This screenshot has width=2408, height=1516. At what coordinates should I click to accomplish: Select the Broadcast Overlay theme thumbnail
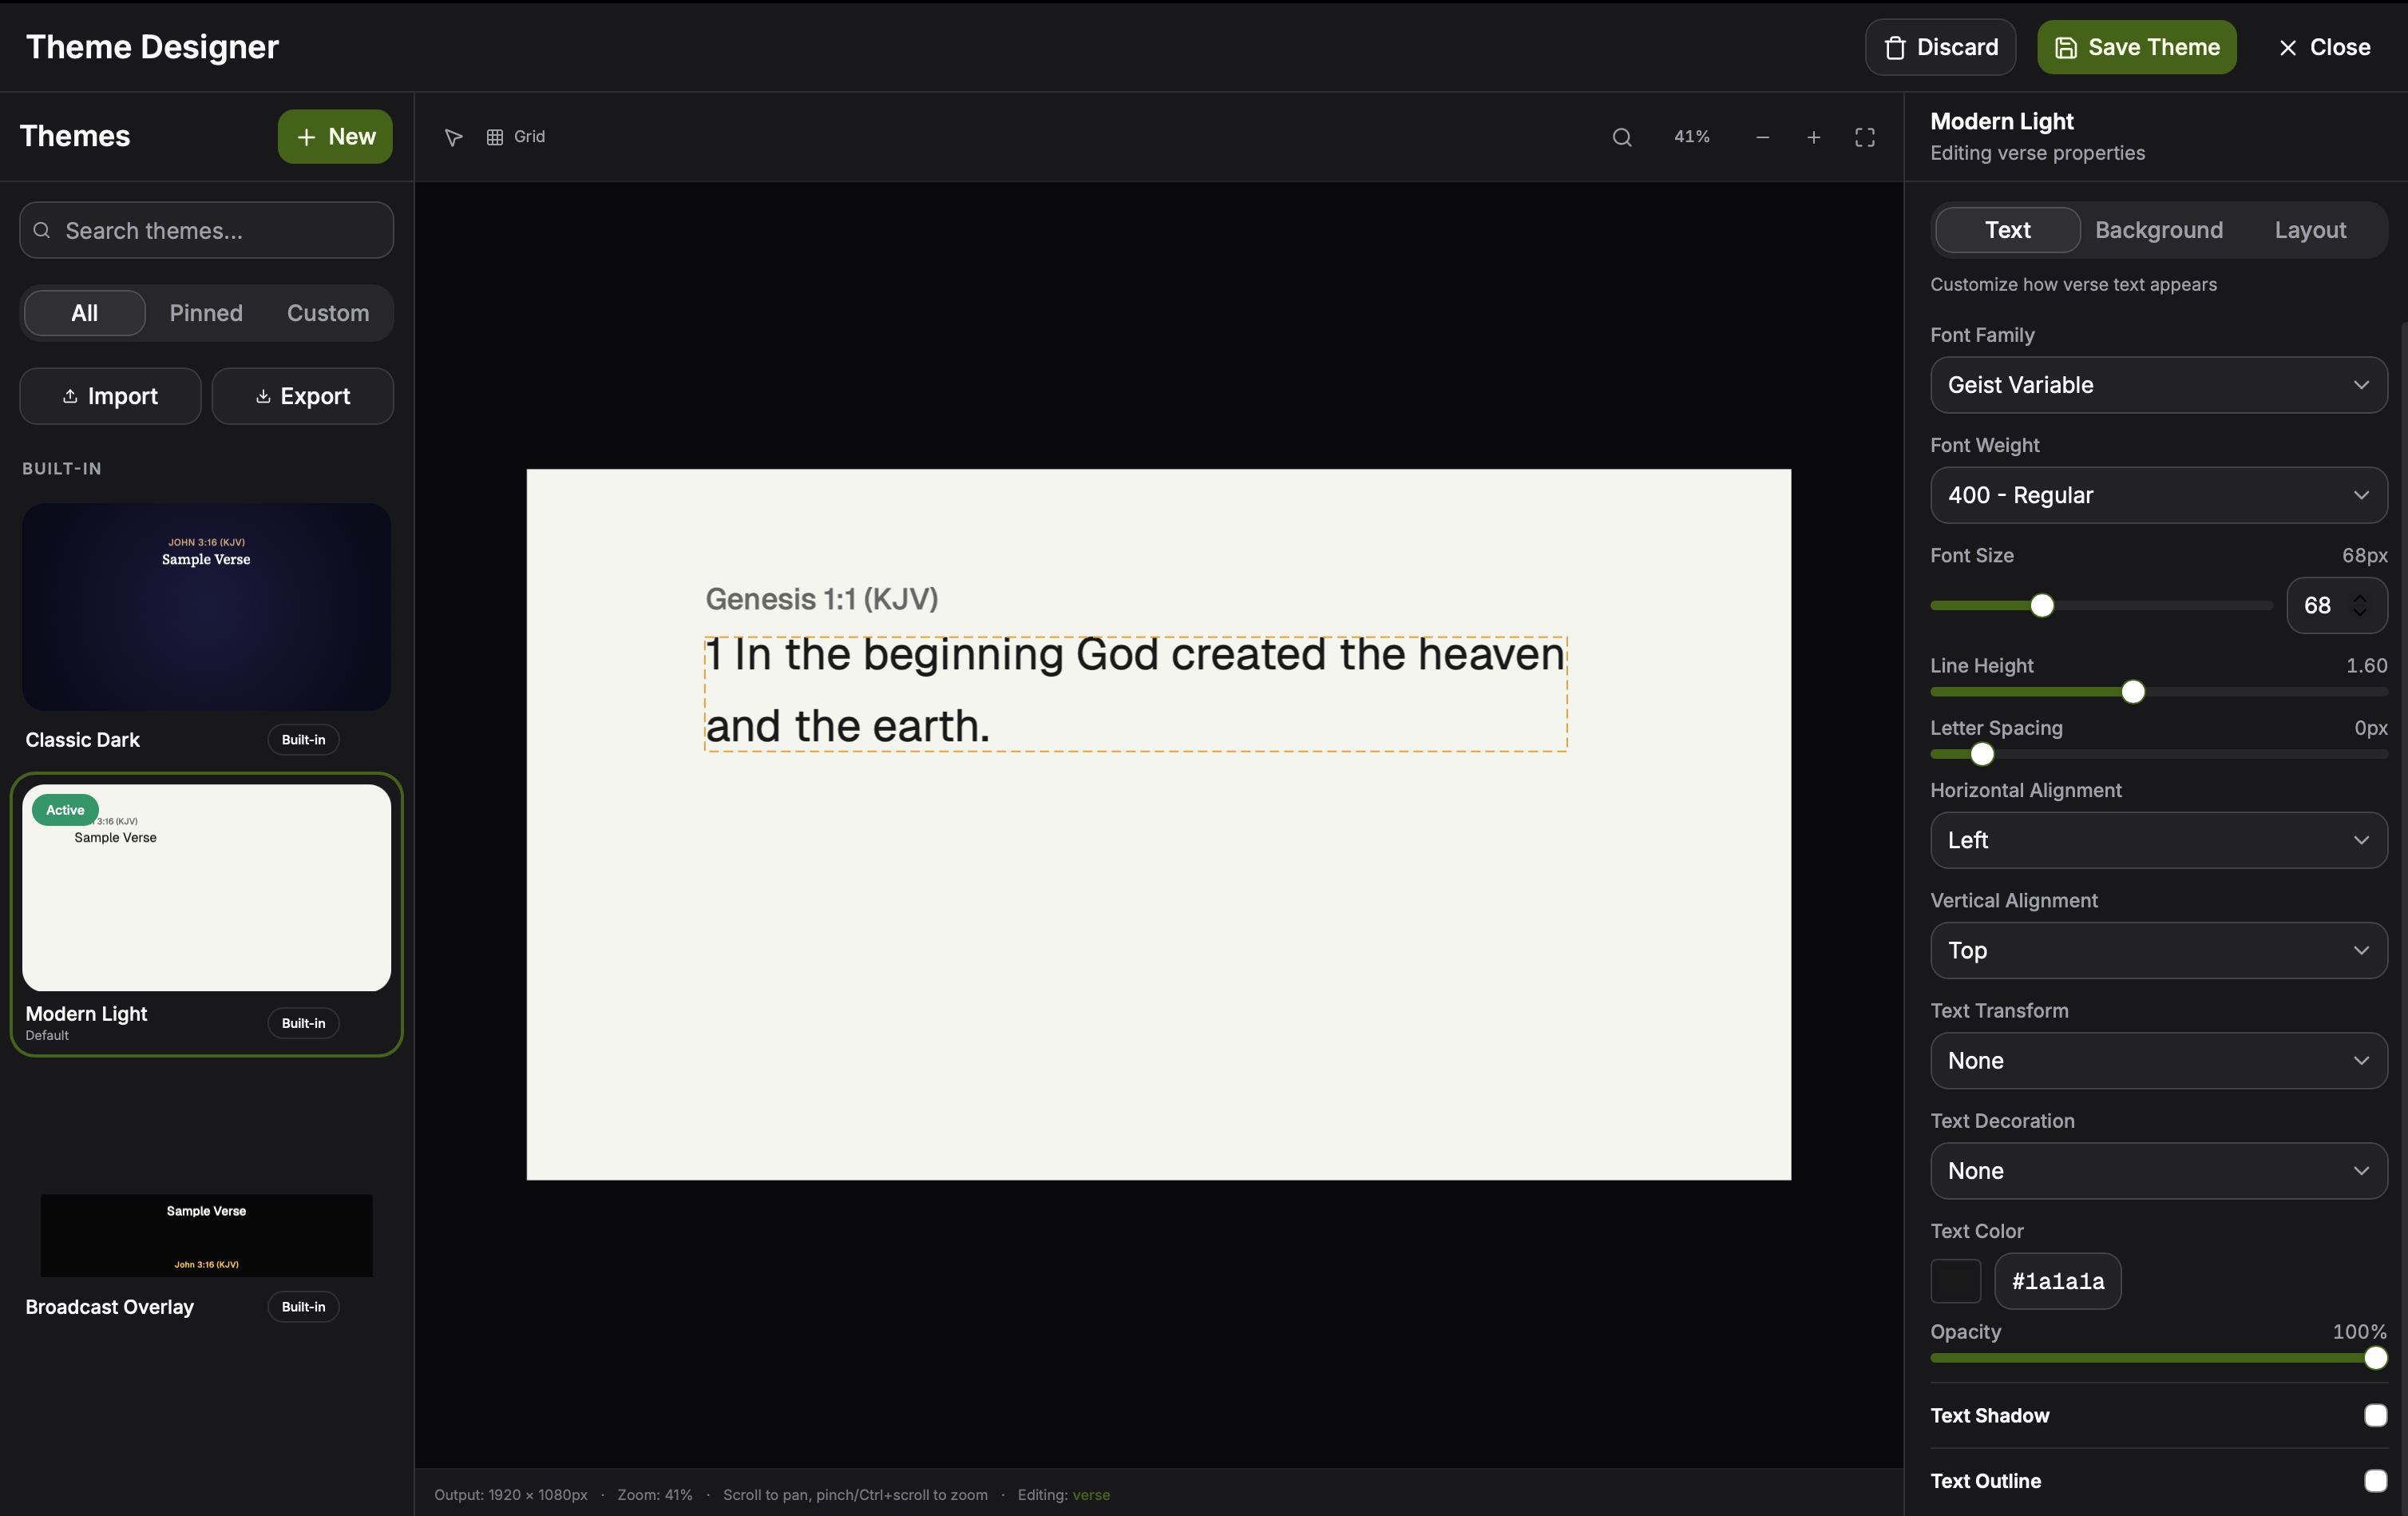206,1235
